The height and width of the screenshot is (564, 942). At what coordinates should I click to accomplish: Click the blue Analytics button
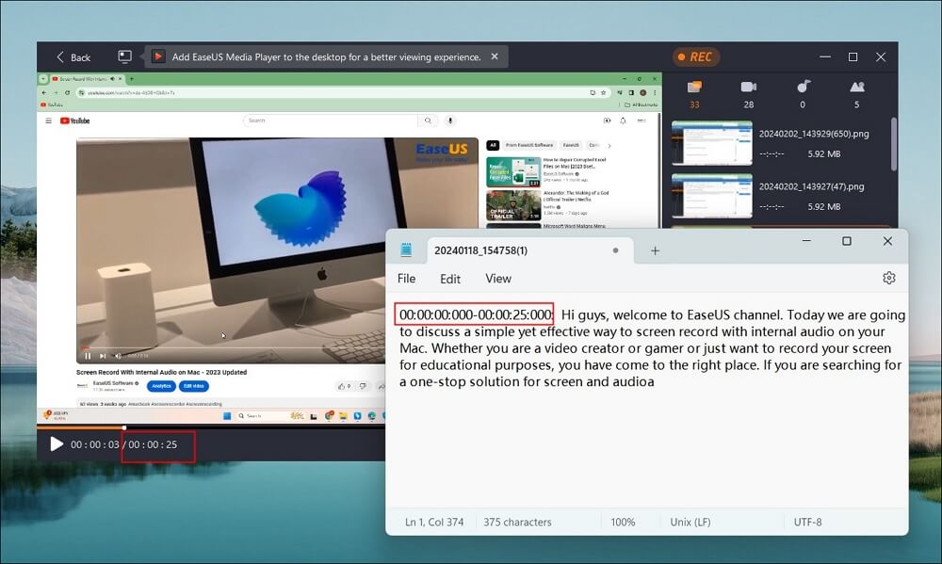[x=161, y=386]
